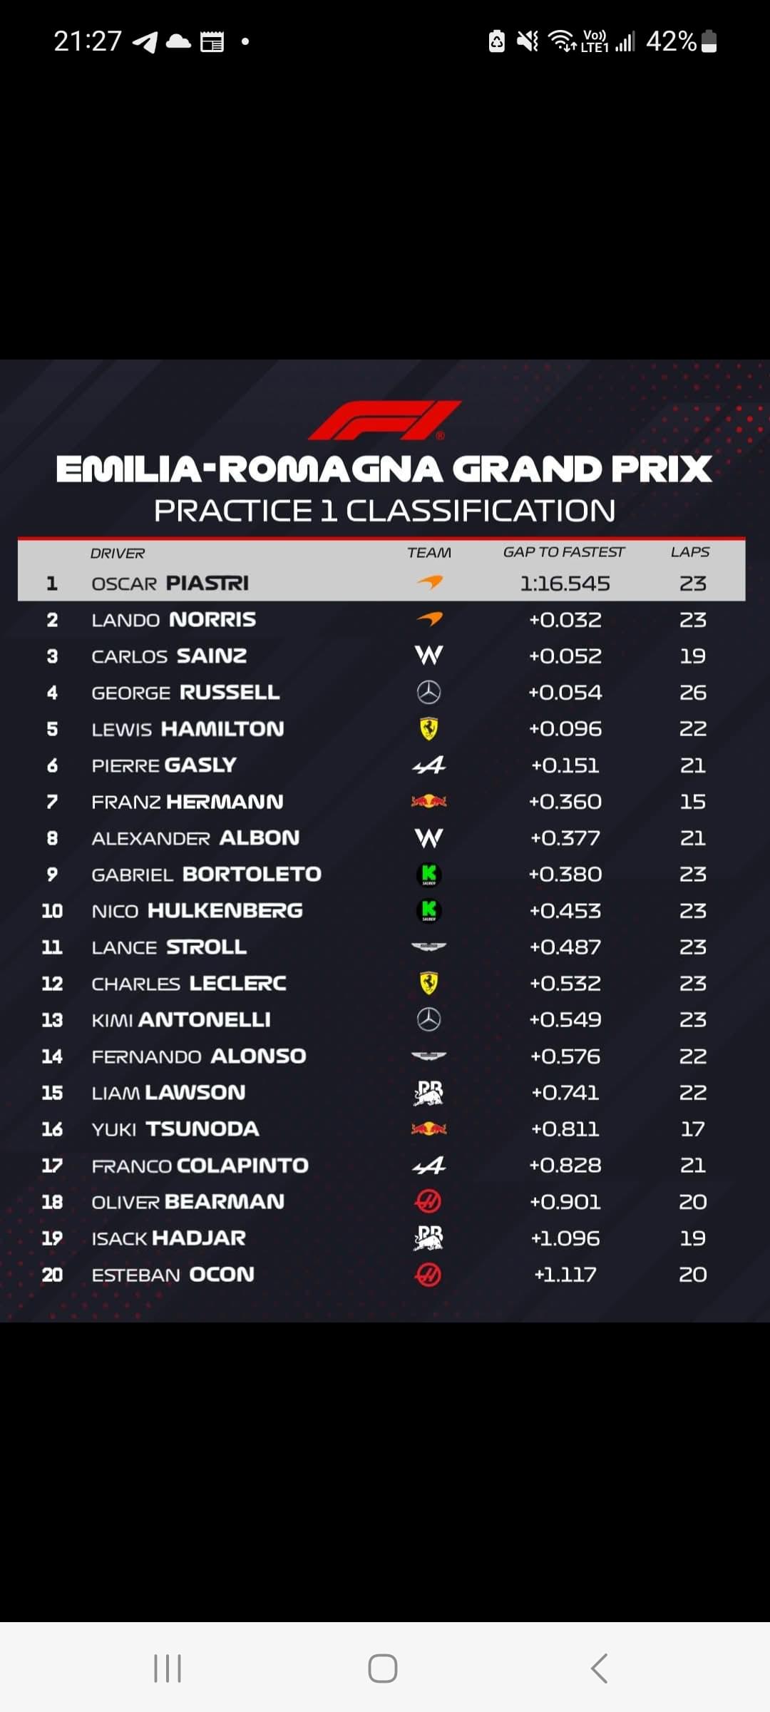Tap McLaren logo in Oscar Piastri row
The height and width of the screenshot is (1712, 770).
[429, 583]
